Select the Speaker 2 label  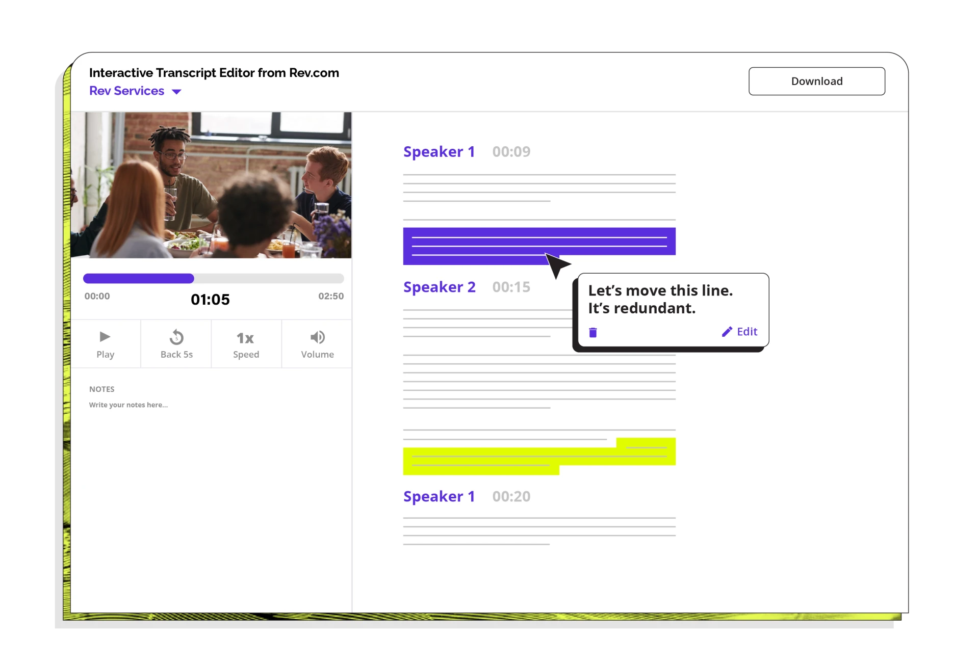point(439,287)
